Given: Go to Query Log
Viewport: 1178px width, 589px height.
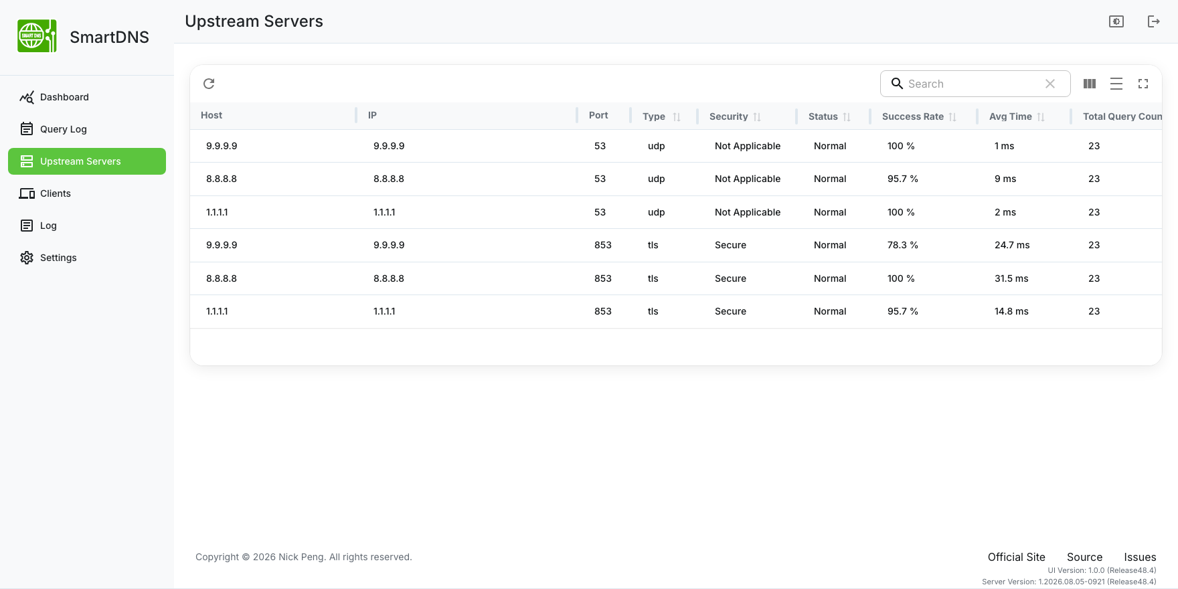Looking at the screenshot, I should pyautogui.click(x=87, y=129).
